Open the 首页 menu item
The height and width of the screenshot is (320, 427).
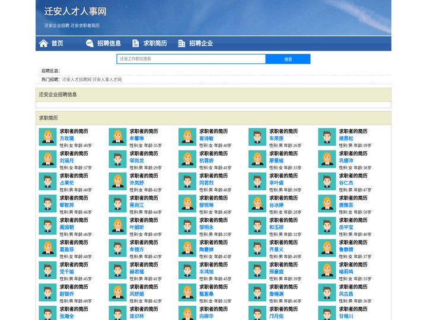click(57, 43)
